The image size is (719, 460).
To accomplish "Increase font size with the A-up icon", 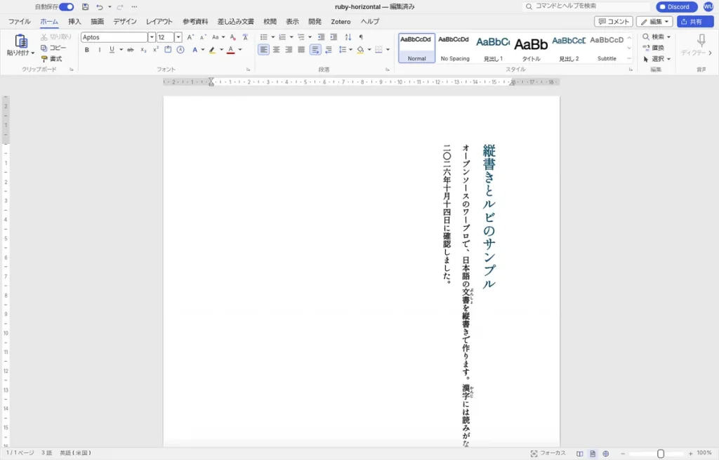I will pos(190,37).
